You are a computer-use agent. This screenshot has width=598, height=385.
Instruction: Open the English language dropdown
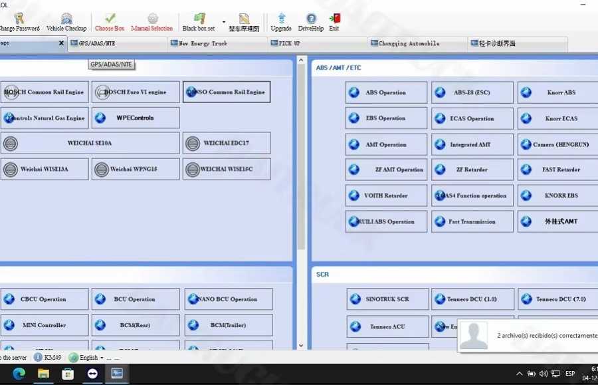pos(86,358)
